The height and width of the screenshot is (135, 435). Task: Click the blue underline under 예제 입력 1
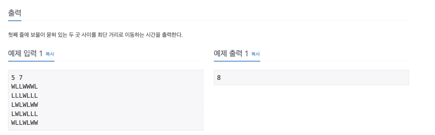point(31,61)
